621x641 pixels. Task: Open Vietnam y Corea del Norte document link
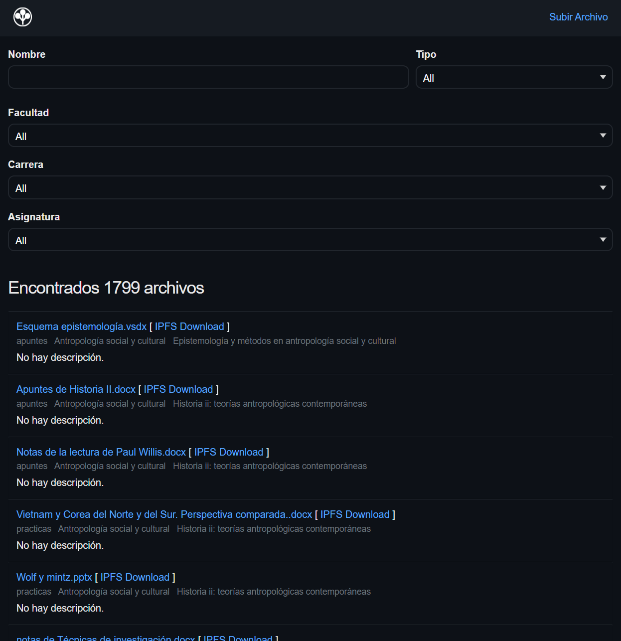click(x=164, y=514)
